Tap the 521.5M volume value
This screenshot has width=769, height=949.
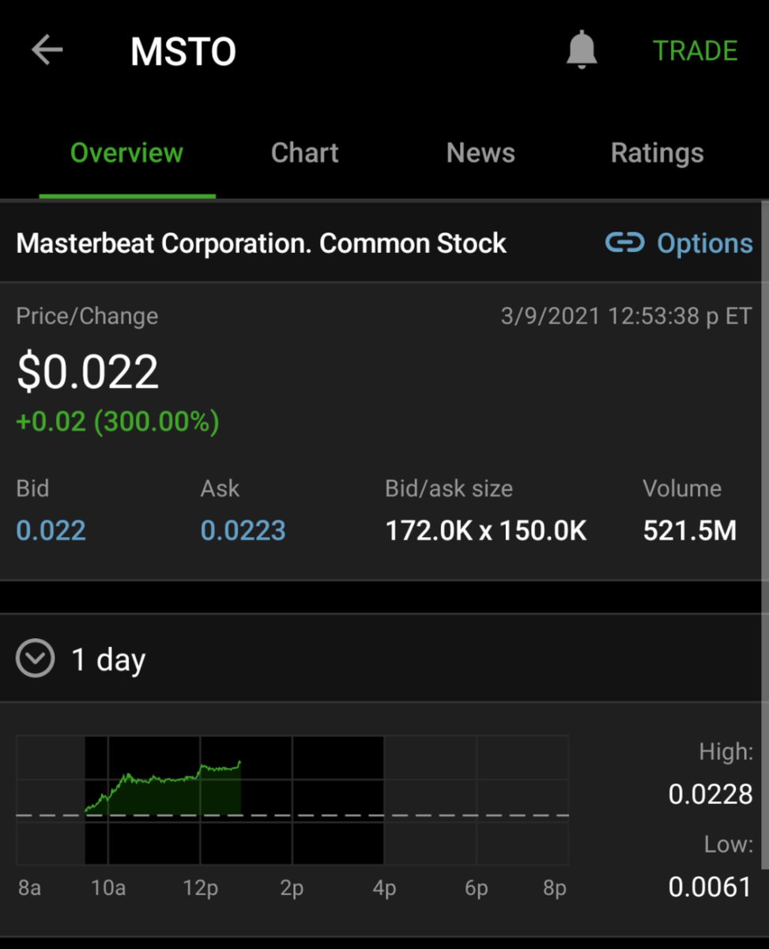pos(690,531)
